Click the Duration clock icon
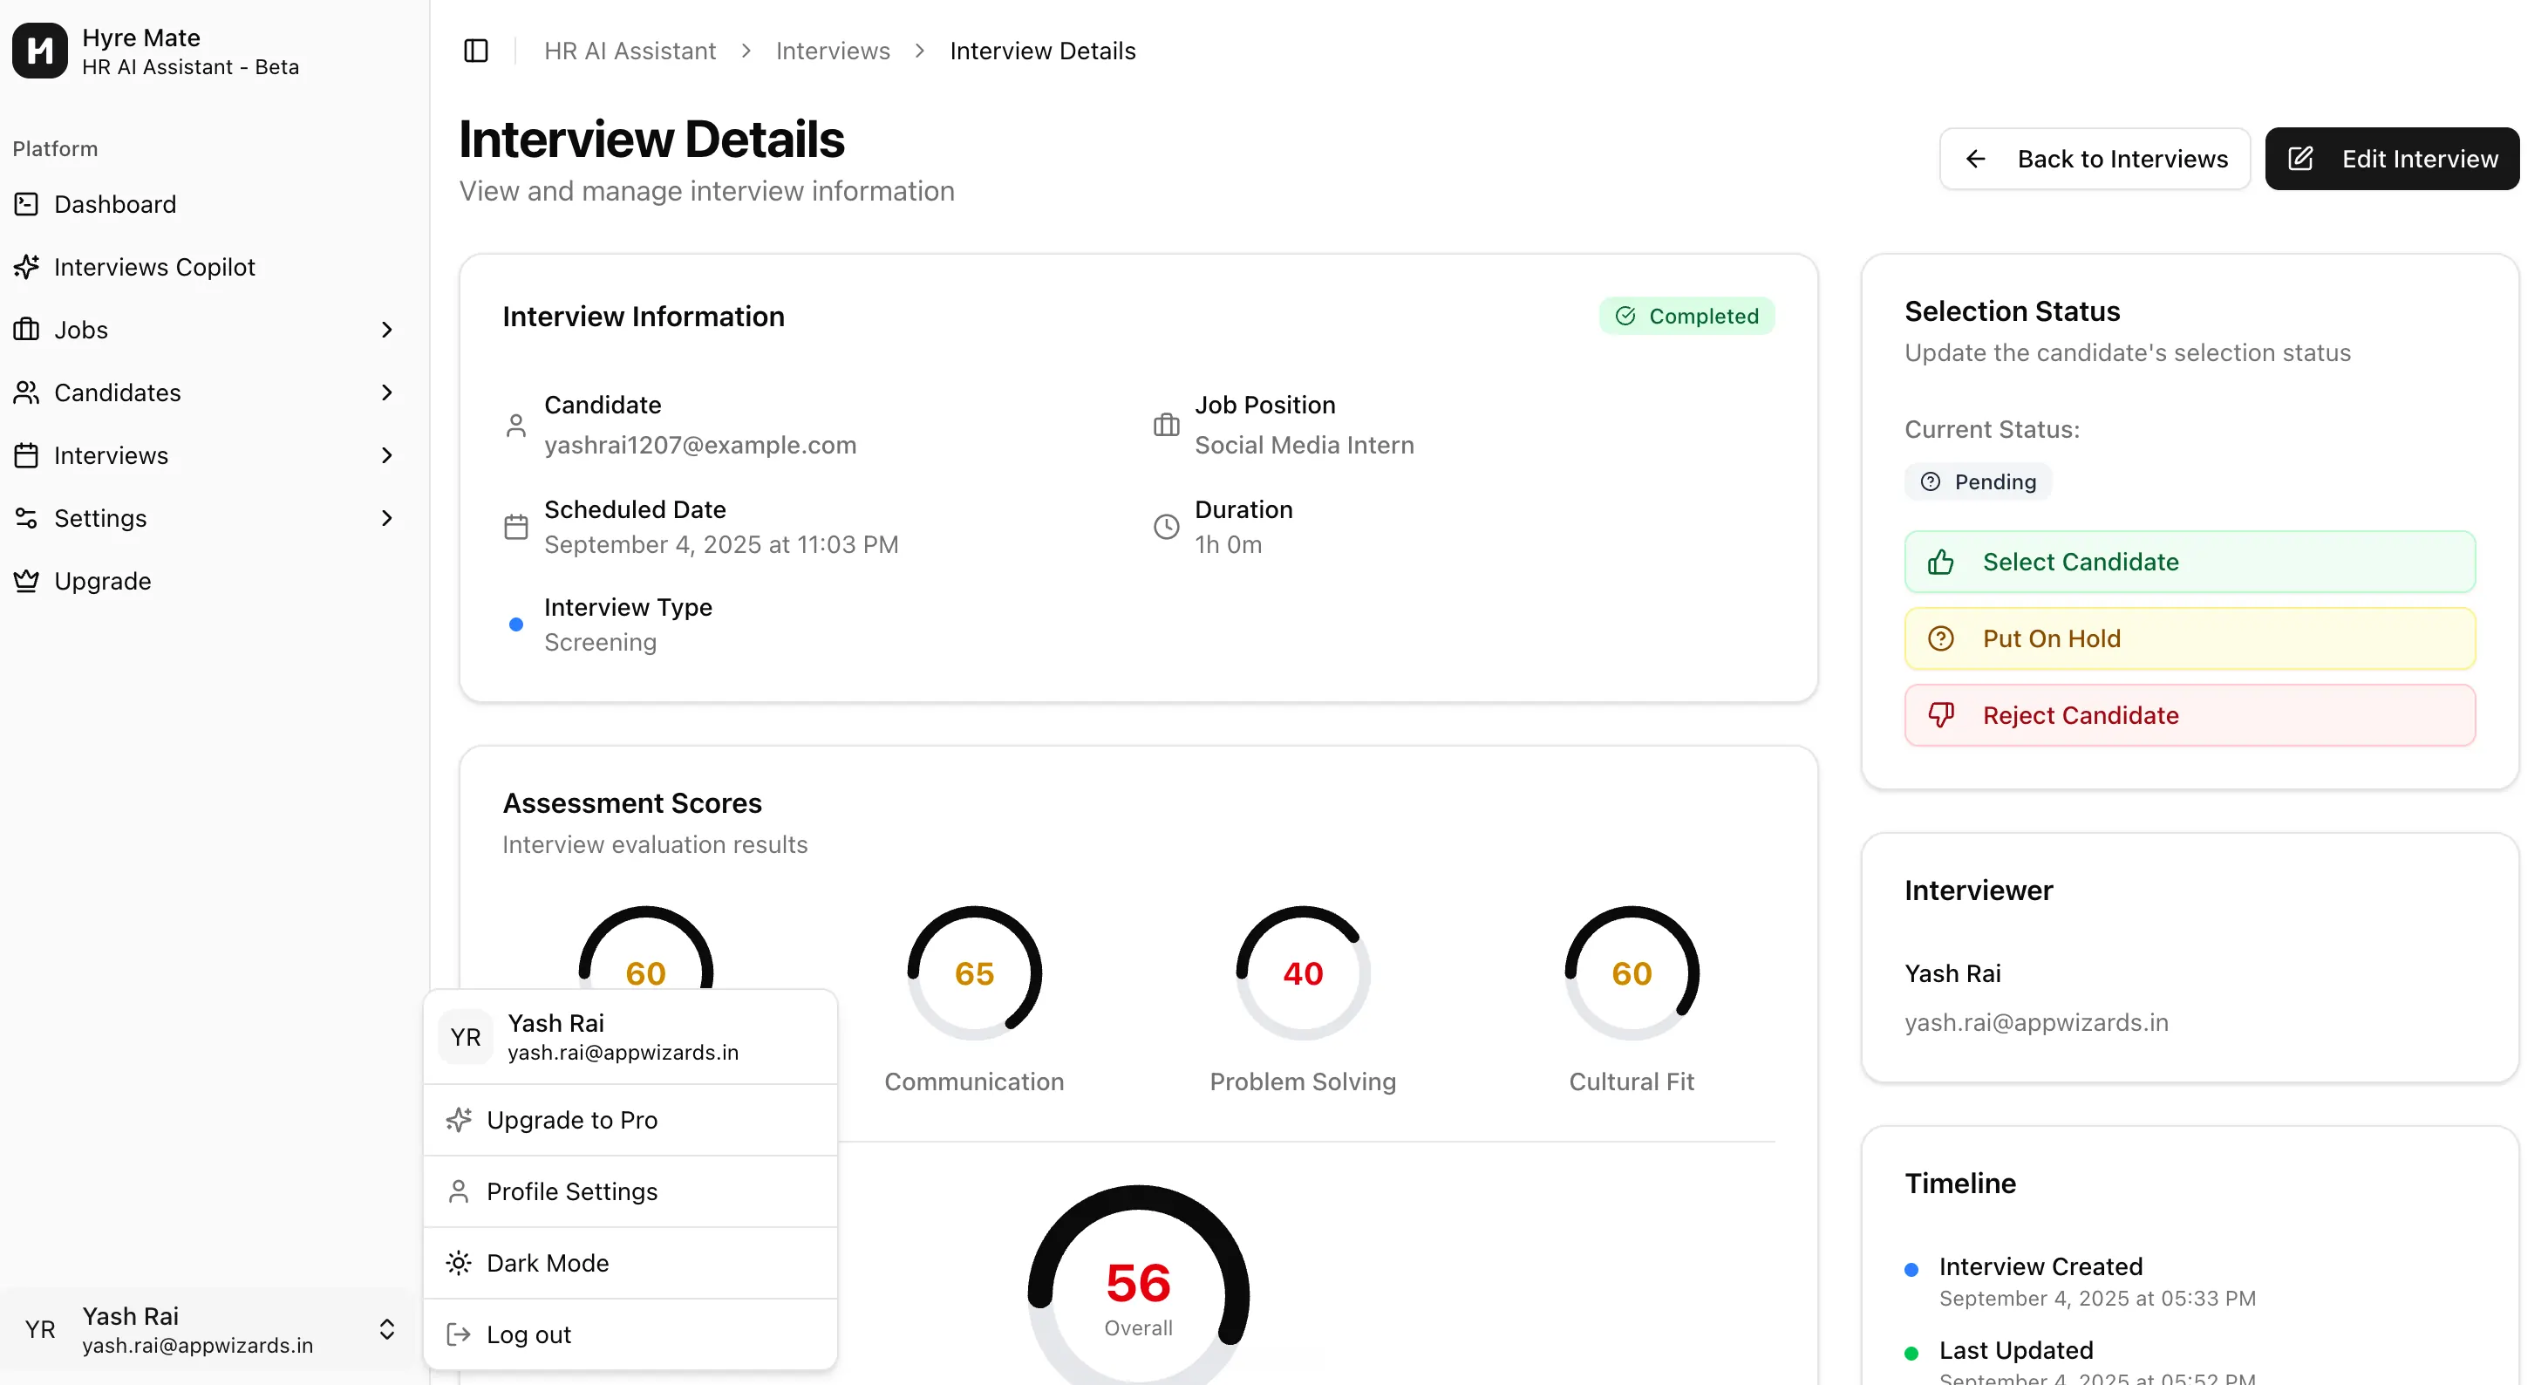Screen dimensions: 2548x1385 coord(1167,526)
